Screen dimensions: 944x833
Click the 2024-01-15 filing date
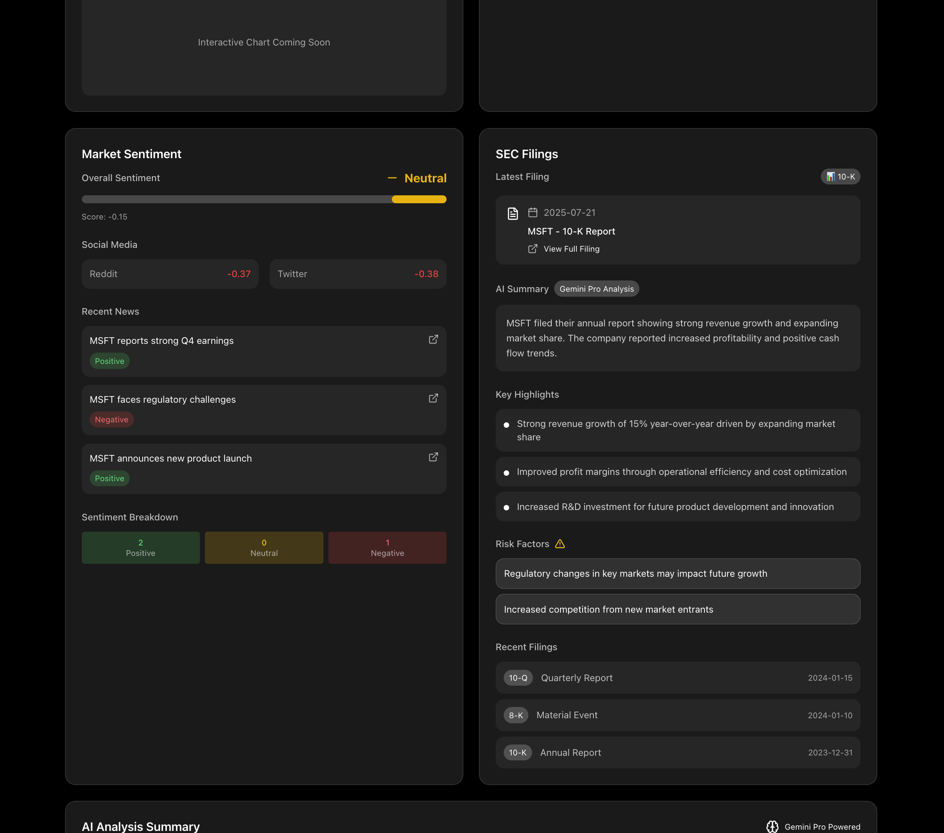[x=830, y=678]
